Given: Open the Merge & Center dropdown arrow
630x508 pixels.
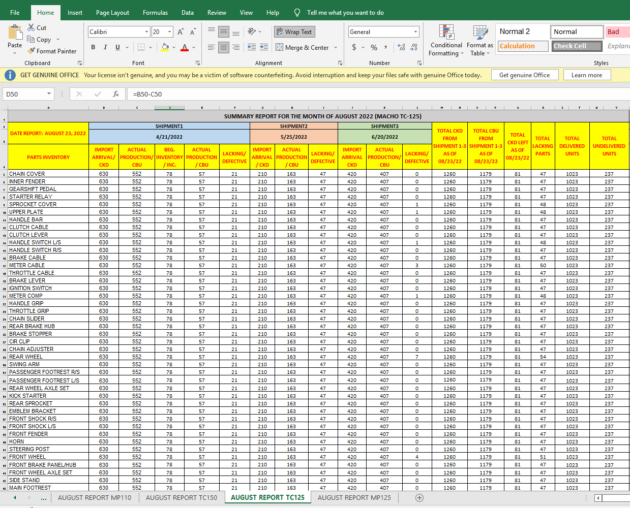Looking at the screenshot, I should [336, 48].
